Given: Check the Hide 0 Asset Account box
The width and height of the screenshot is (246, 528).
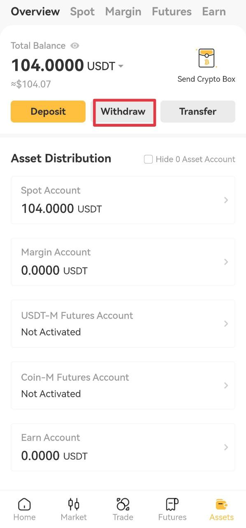Looking at the screenshot, I should tap(148, 159).
